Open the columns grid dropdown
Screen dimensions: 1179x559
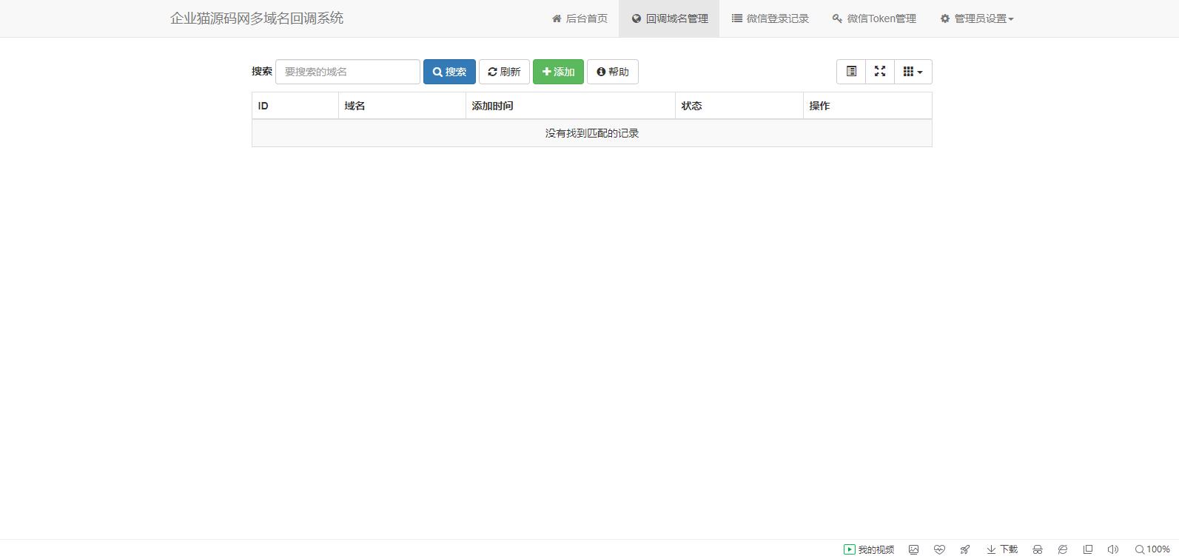pyautogui.click(x=913, y=72)
